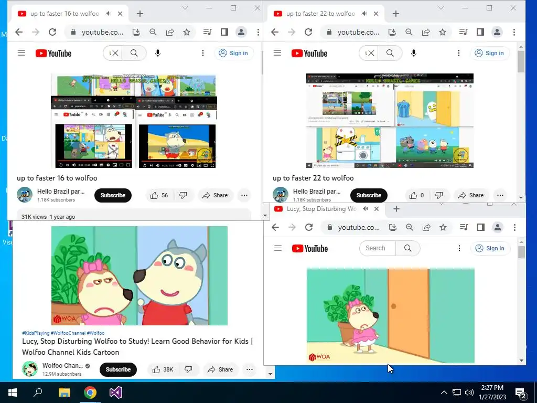
Task: Dislike the 'up to faster 22 to wolfoo' video
Action: [439, 195]
